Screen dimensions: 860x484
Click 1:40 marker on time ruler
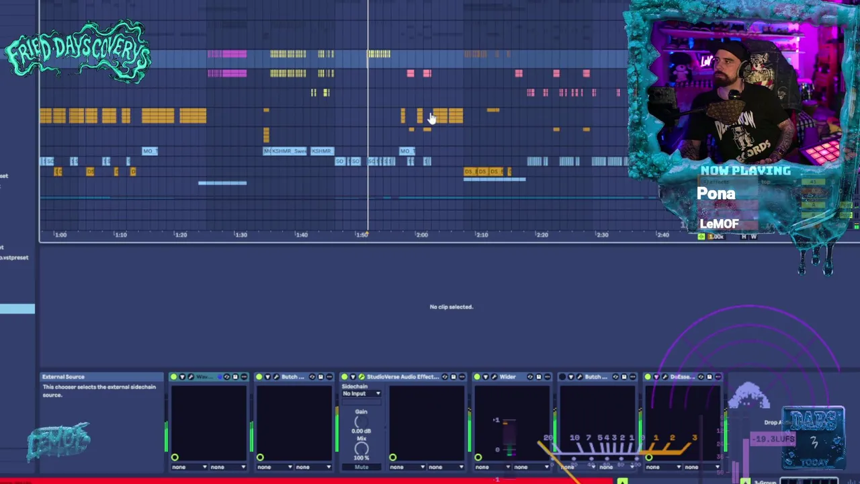301,235
